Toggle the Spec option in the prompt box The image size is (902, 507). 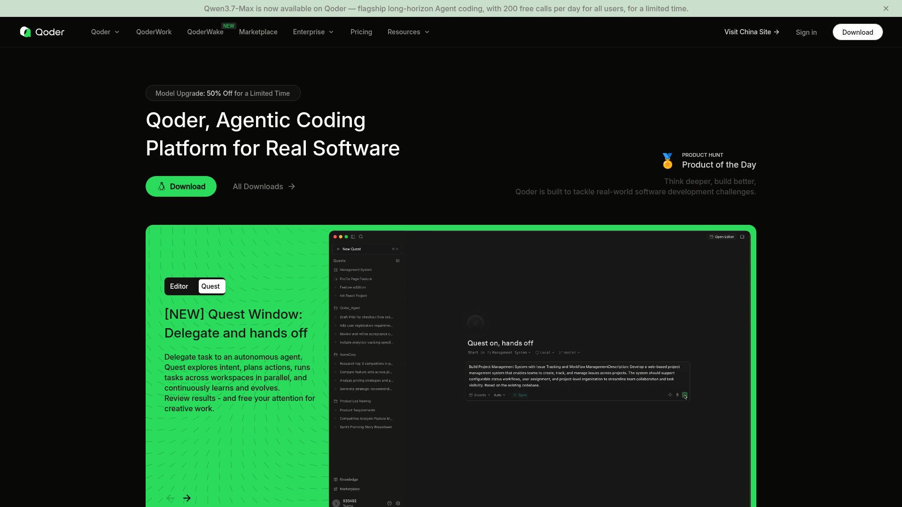coord(520,395)
